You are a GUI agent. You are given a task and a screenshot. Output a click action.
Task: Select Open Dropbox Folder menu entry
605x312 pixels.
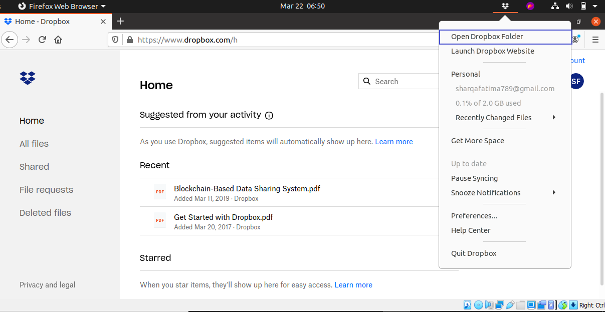click(505, 37)
